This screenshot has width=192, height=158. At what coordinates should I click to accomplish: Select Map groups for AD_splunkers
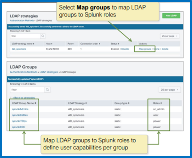[145, 49]
